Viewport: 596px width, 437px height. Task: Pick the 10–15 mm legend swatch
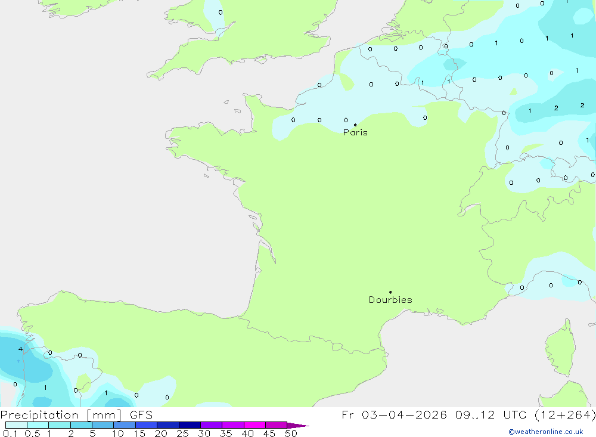[x=125, y=425]
